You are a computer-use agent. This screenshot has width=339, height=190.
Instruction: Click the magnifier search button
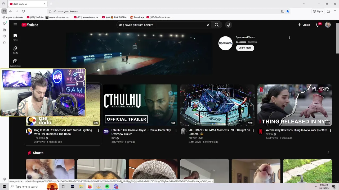(217, 25)
